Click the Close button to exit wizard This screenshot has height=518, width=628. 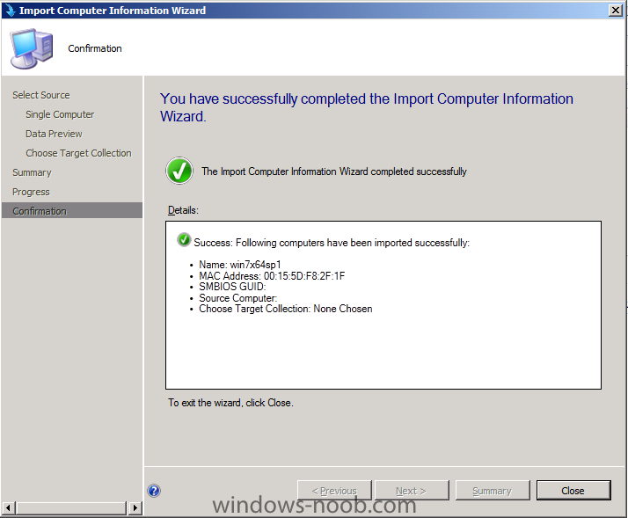tap(573, 491)
